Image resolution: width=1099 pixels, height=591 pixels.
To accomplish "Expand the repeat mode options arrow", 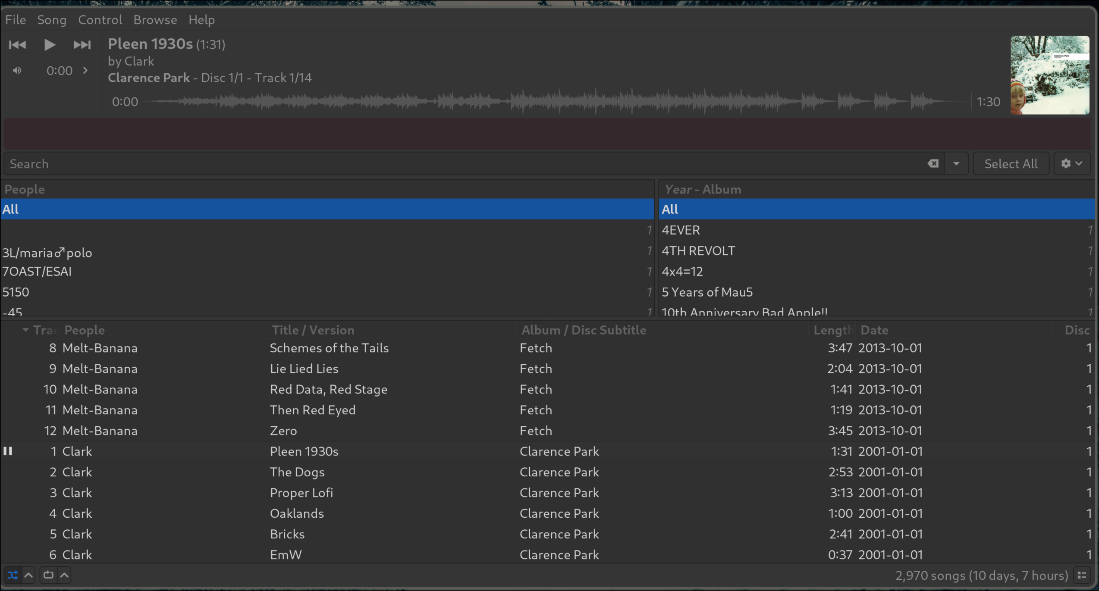I will click(x=65, y=575).
